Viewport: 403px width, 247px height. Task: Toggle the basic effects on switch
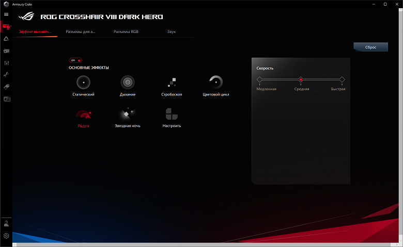(x=75, y=60)
